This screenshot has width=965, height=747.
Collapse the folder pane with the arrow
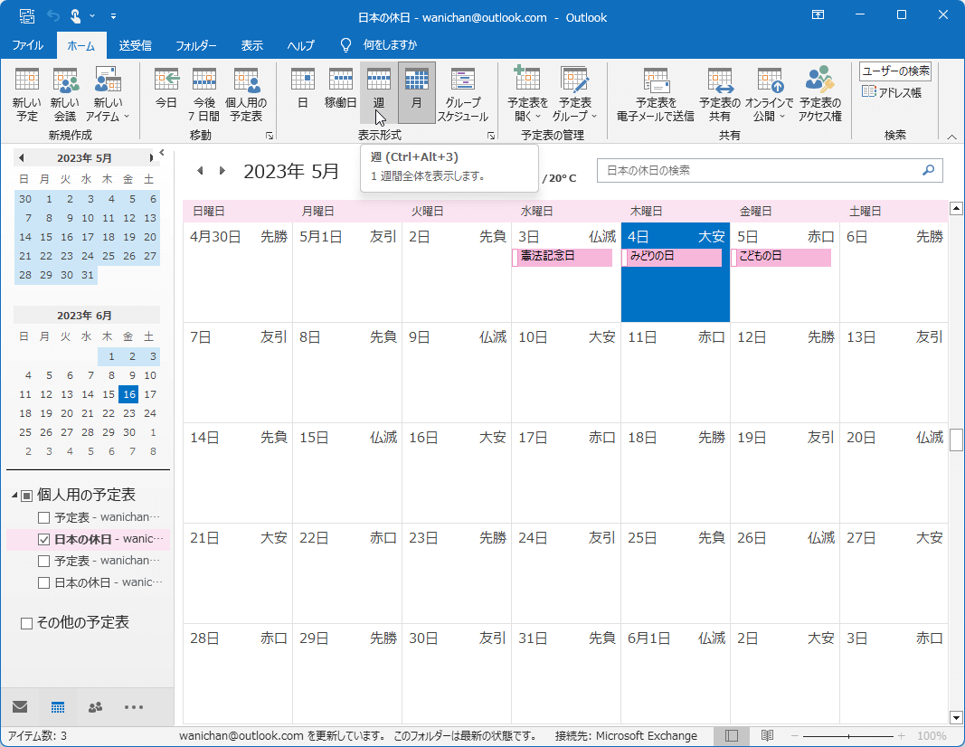162,152
